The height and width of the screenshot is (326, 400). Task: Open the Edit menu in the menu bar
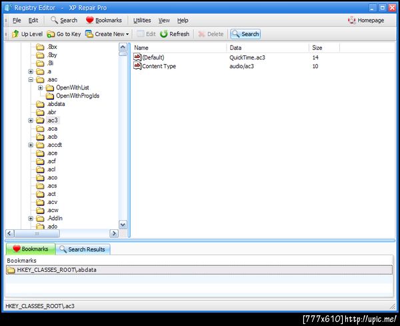[33, 20]
